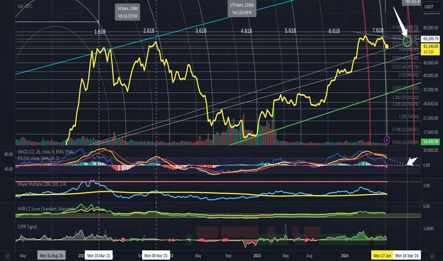Toggle the auto-scale A button
This screenshot has height=261, width=443.
(x=432, y=256)
